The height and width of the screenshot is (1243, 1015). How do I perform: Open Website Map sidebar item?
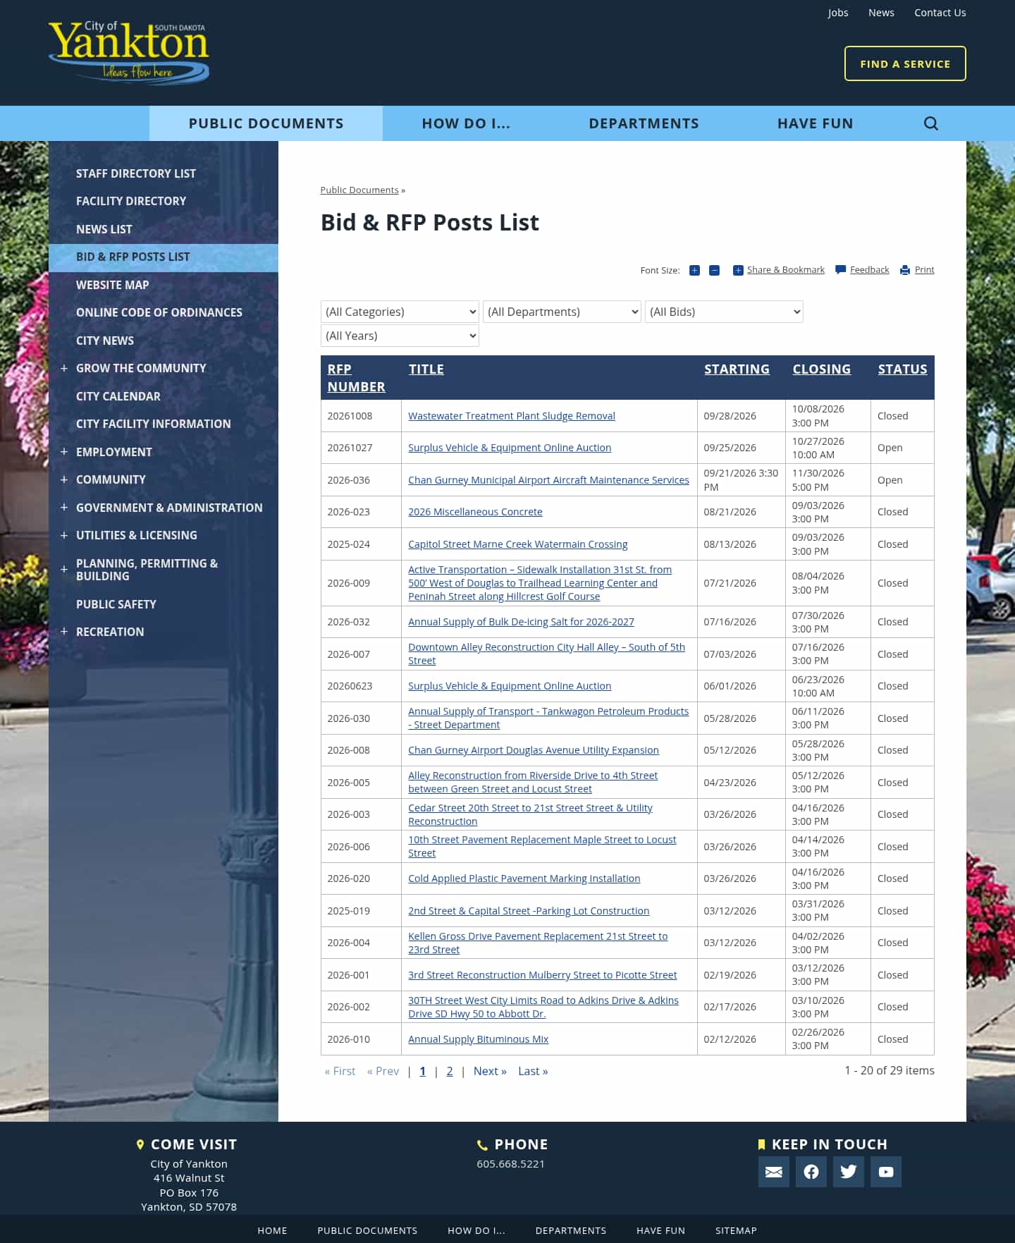point(113,285)
